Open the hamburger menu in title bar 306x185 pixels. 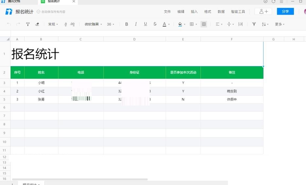pyautogui.click(x=281, y=1)
